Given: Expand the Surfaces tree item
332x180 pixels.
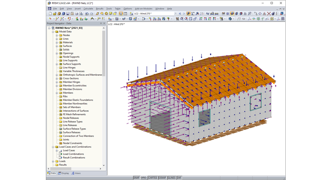Looking at the screenshot, I should click(x=57, y=46).
